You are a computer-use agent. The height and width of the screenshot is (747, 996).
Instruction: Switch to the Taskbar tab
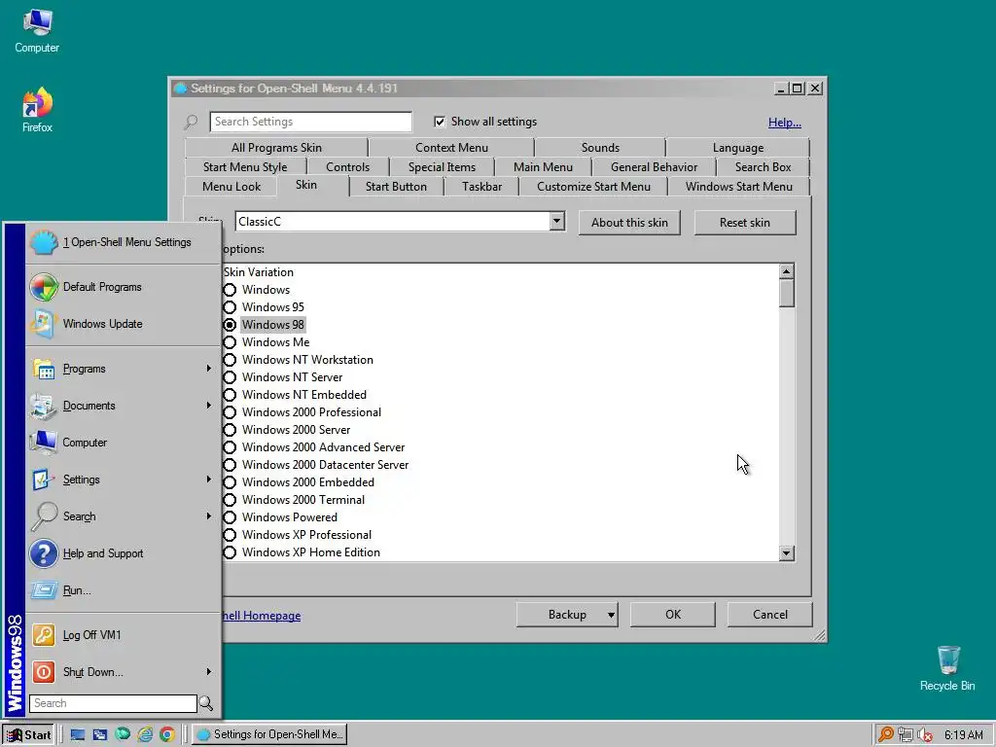481,187
